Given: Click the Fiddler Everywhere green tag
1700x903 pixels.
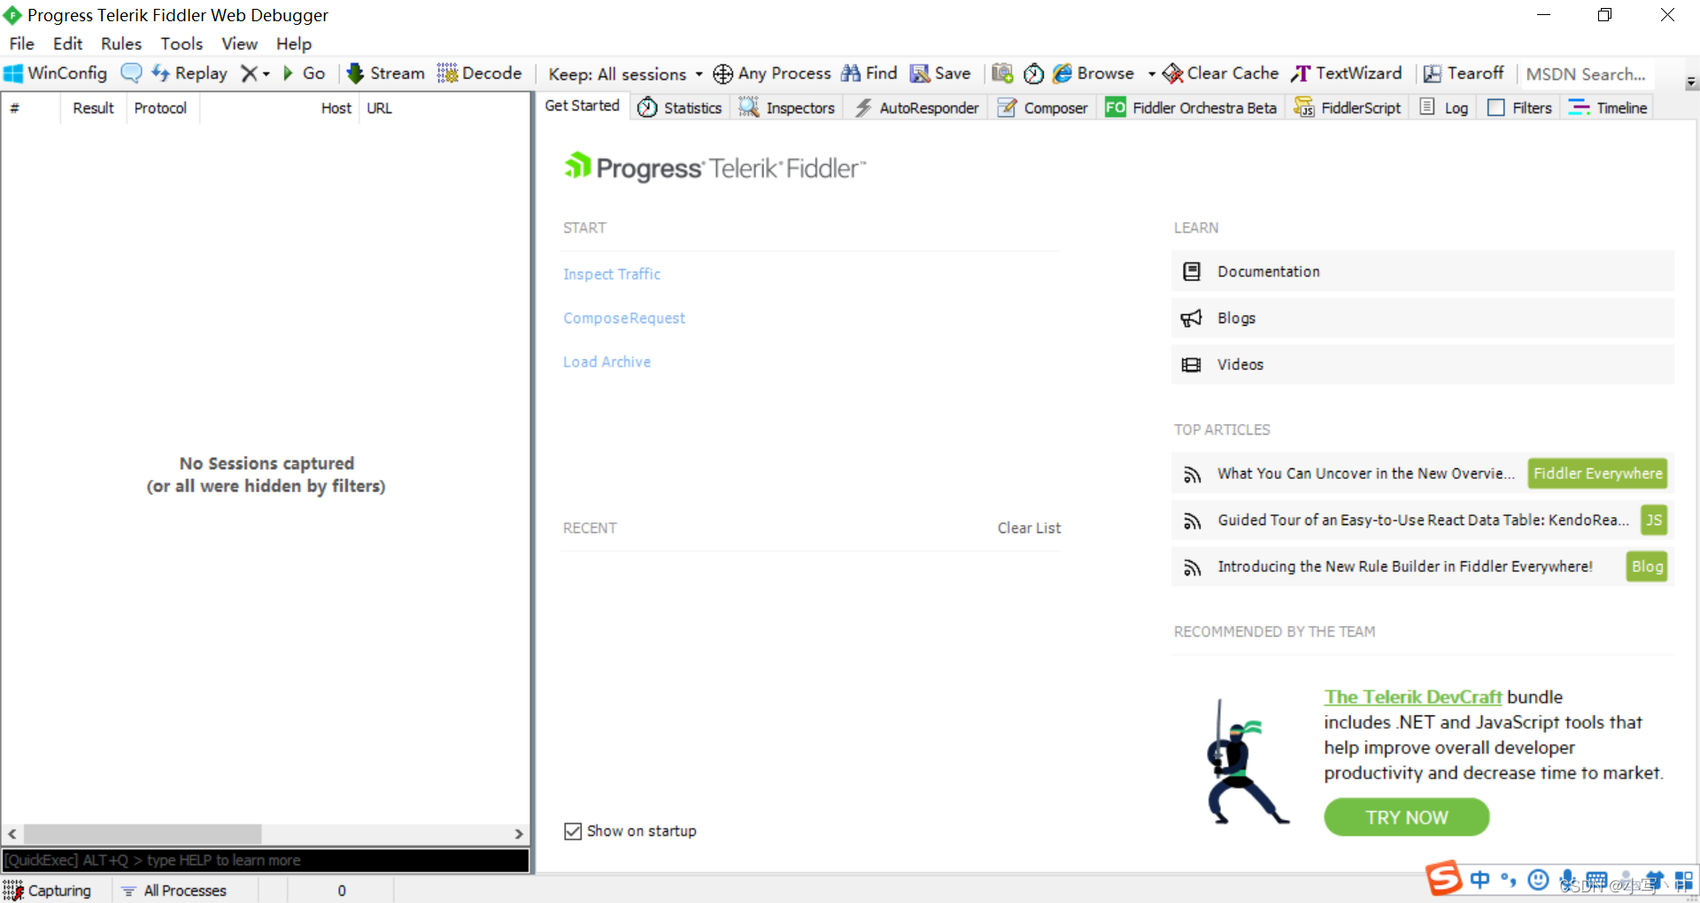Looking at the screenshot, I should (x=1597, y=474).
